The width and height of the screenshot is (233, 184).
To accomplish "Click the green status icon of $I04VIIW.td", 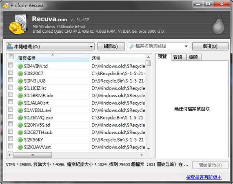I will [20, 66].
